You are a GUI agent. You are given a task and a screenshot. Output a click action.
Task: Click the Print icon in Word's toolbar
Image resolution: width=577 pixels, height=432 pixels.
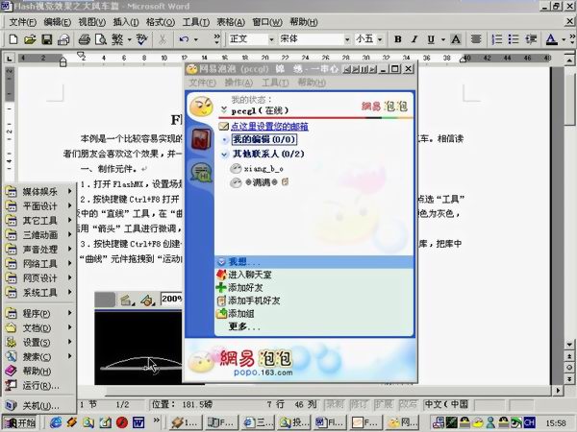[x=84, y=39]
